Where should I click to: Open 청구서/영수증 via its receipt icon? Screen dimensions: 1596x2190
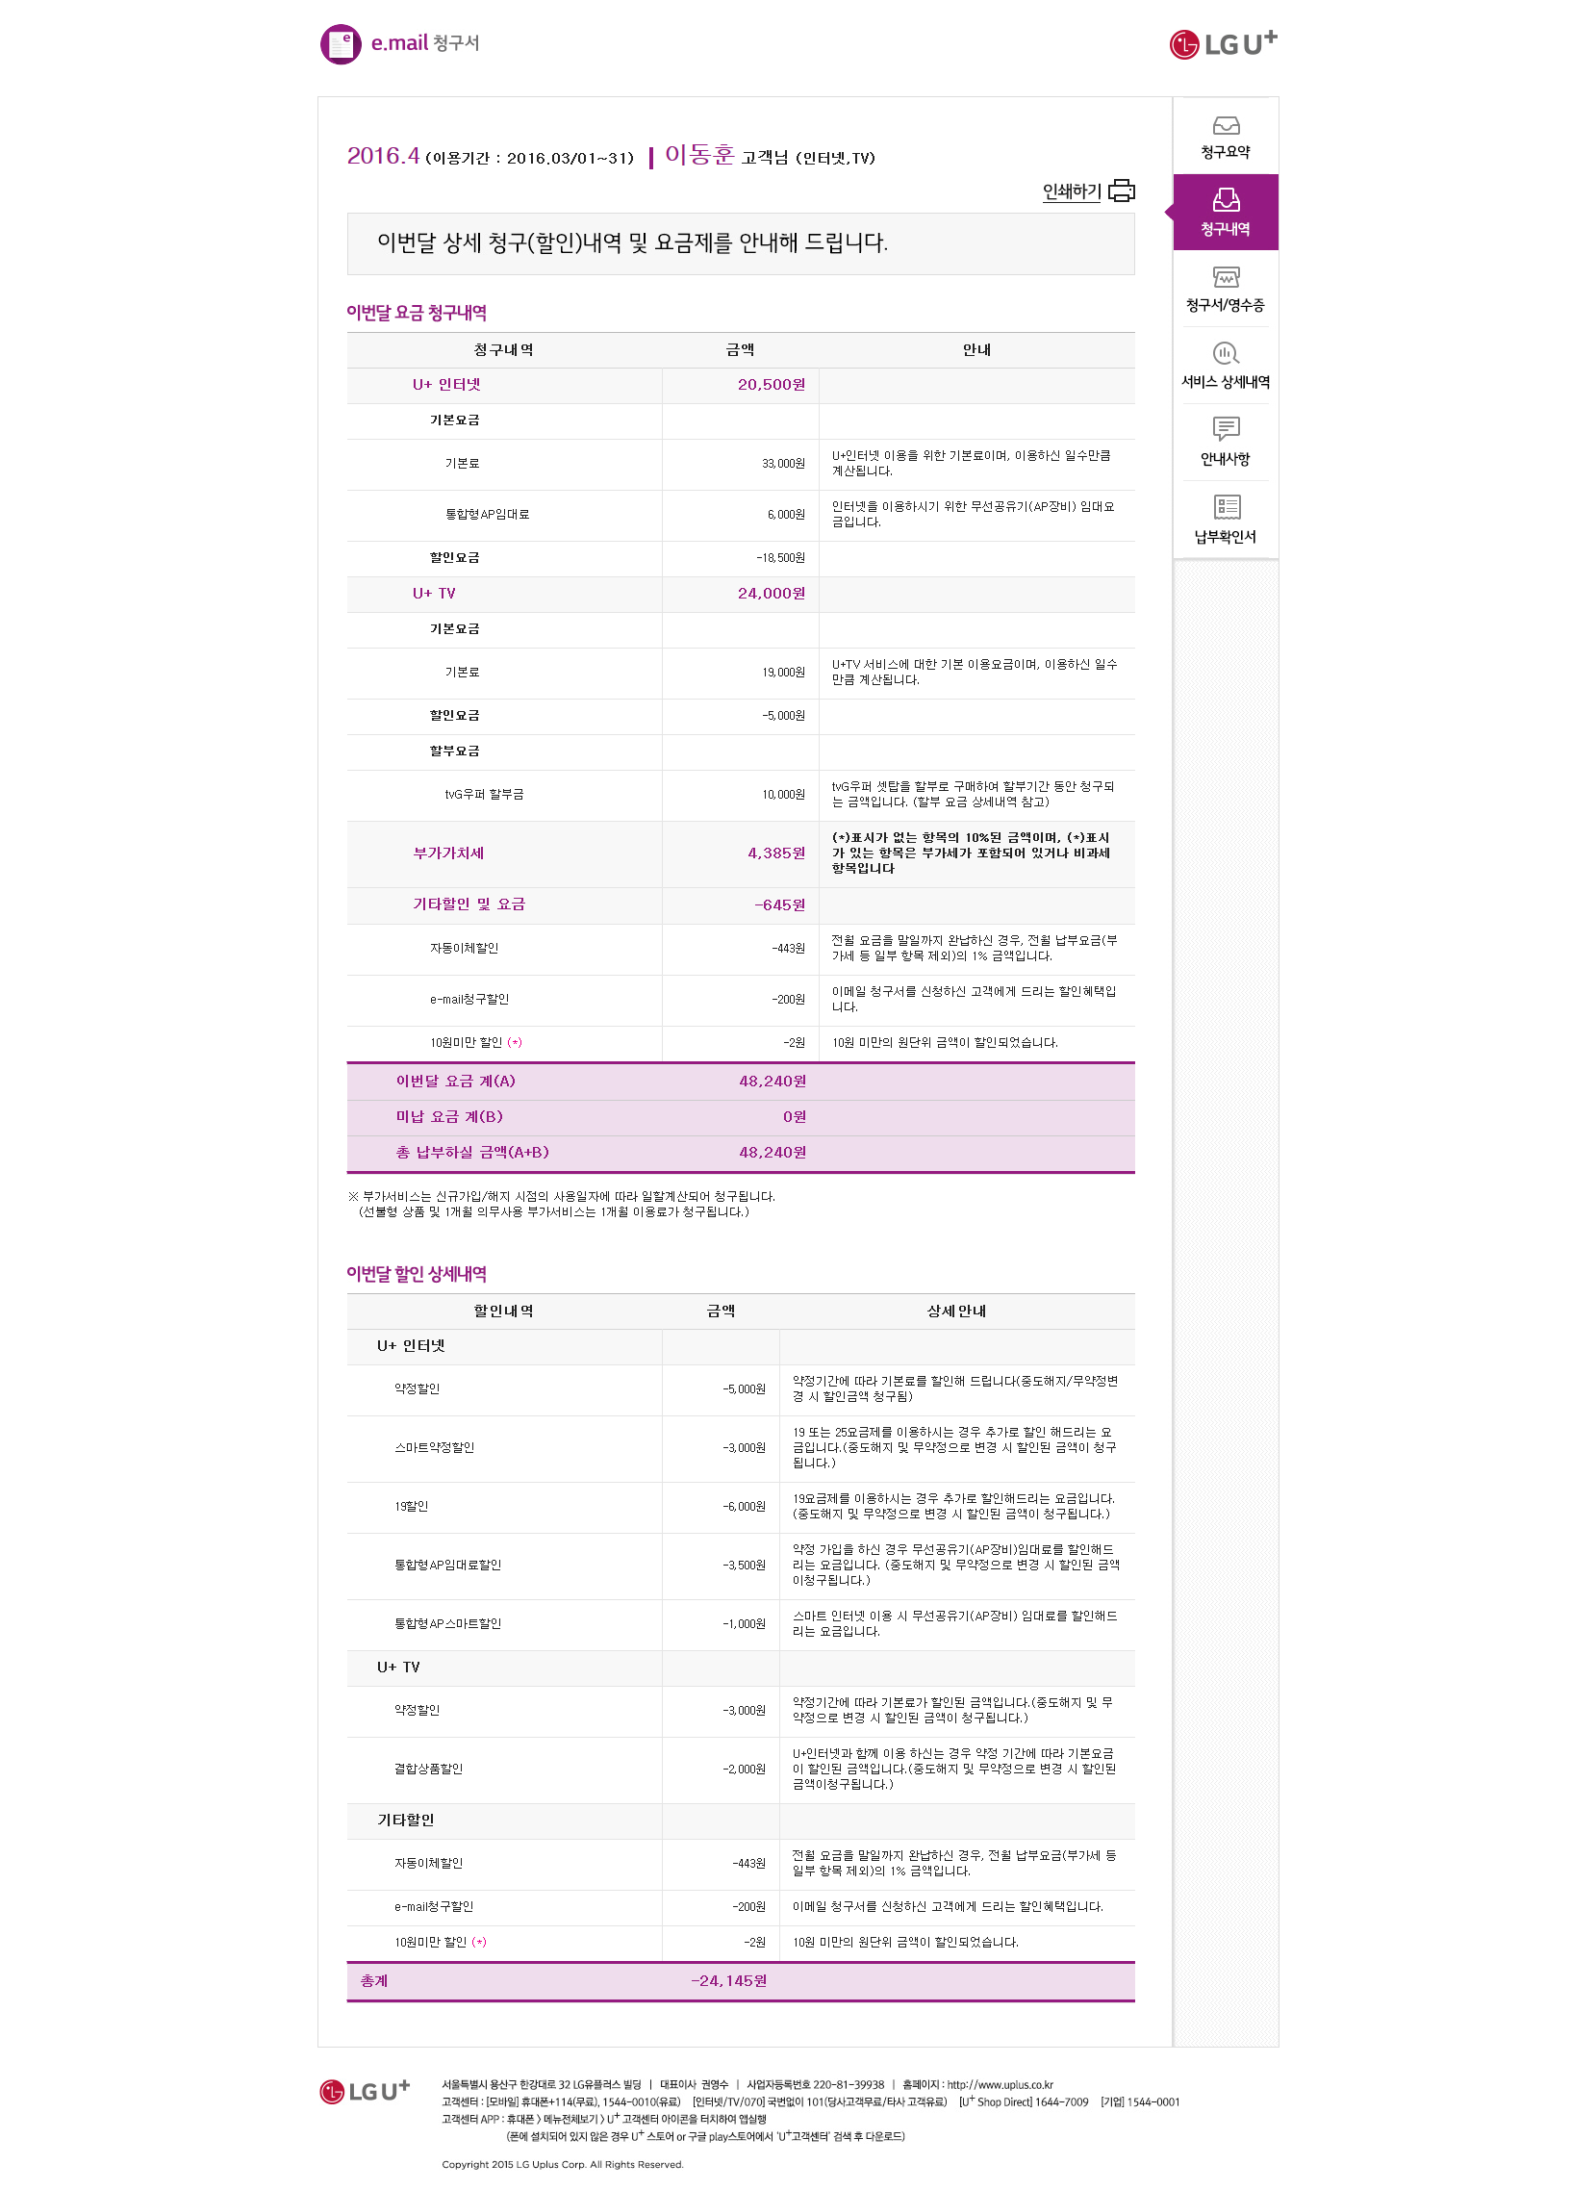(1225, 278)
